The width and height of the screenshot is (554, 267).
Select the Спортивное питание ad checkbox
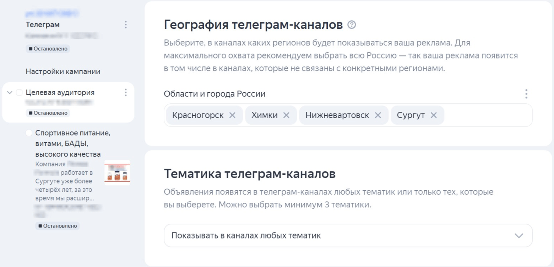click(x=29, y=133)
